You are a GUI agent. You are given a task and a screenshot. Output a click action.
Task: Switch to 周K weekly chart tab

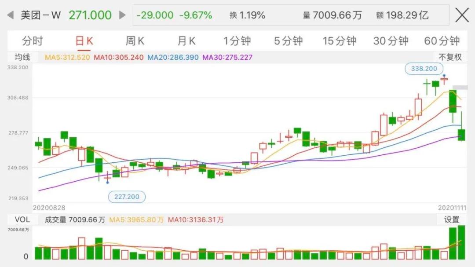(x=135, y=41)
